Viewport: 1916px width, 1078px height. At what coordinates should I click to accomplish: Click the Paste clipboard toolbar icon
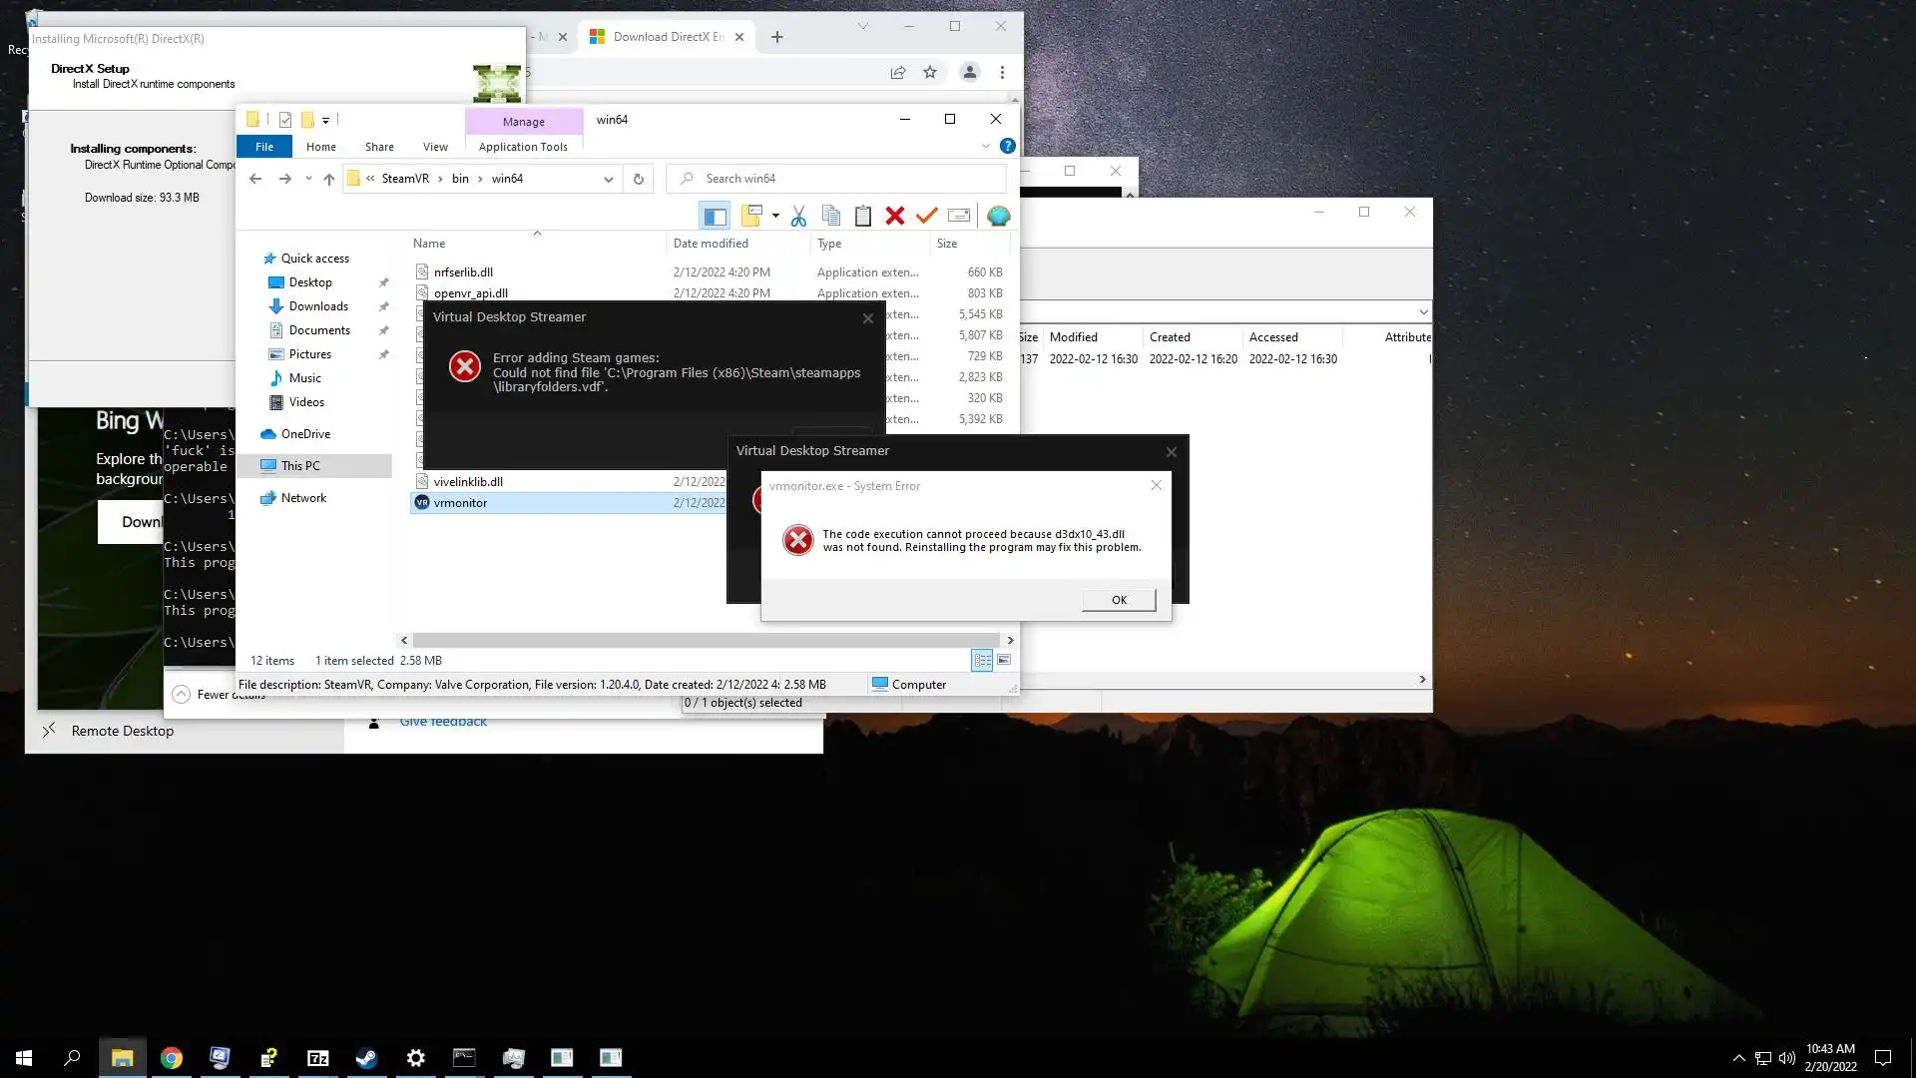[863, 216]
